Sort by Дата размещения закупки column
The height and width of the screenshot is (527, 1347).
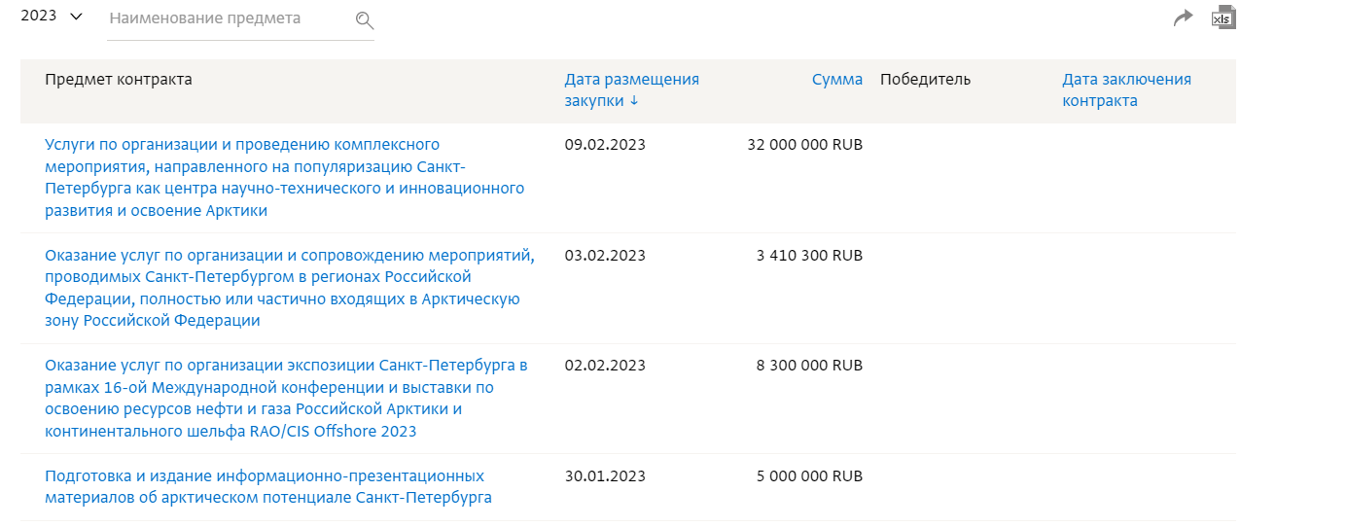631,89
